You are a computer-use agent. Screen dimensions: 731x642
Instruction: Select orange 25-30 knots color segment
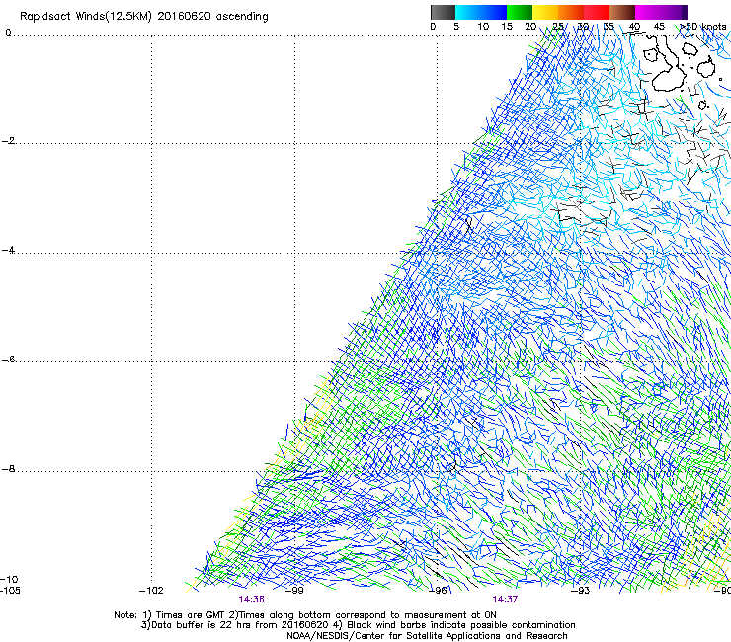click(x=571, y=12)
